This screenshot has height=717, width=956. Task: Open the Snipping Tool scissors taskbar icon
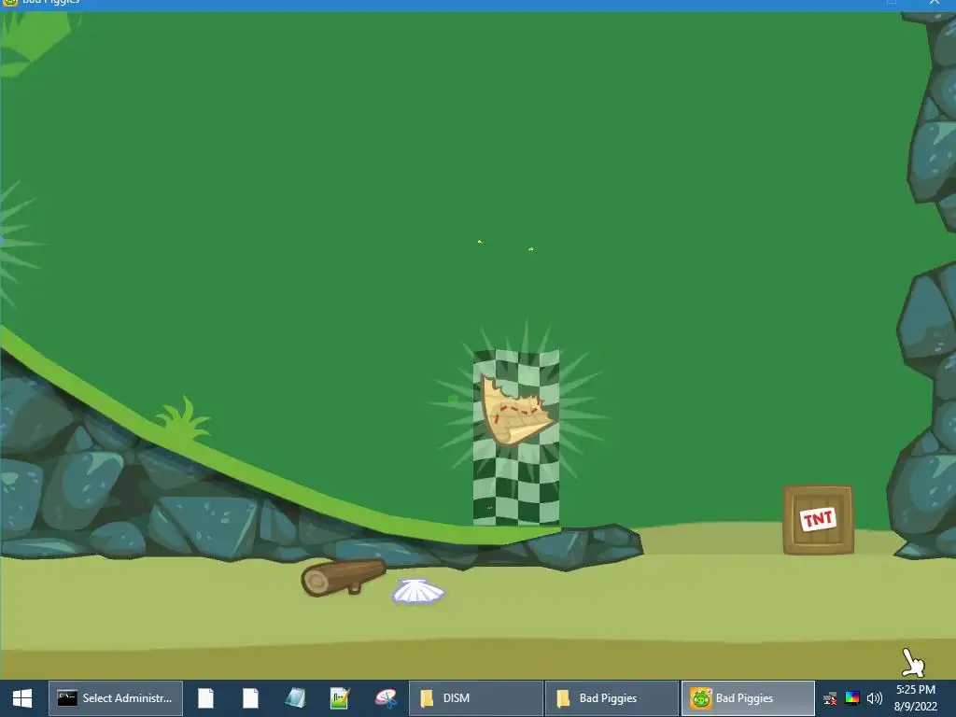pyautogui.click(x=386, y=698)
